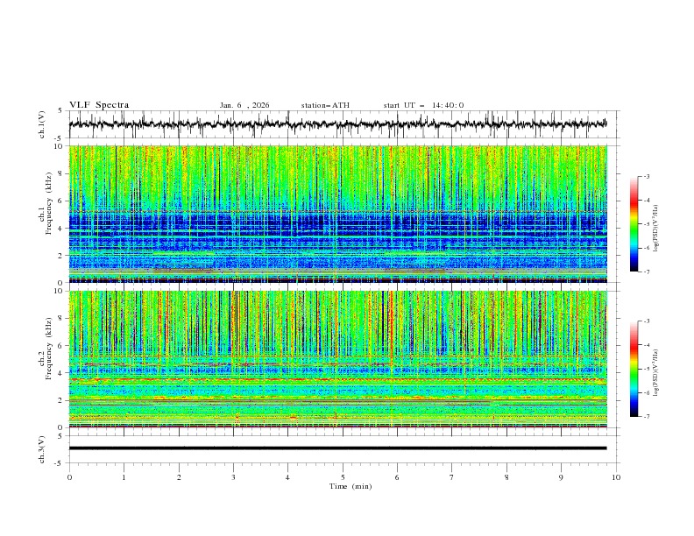This screenshot has width=694, height=536.
Task: Click the -7 value on ch.2 colorbar
Action: tap(647, 416)
